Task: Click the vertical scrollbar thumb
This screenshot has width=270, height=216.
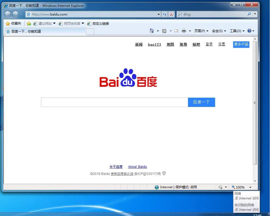Action: (x=255, y=103)
